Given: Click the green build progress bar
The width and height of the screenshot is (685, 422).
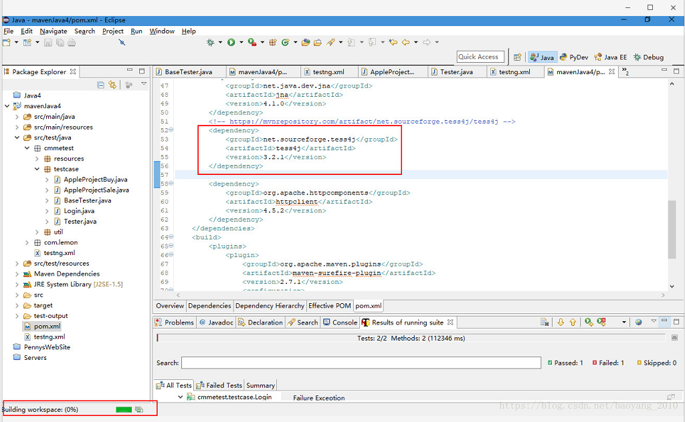Looking at the screenshot, I should coord(124,409).
